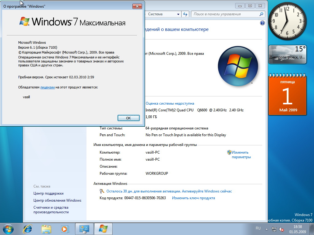Click the search magnifier icon
Viewport: 314px width, 235px height.
coord(261,14)
